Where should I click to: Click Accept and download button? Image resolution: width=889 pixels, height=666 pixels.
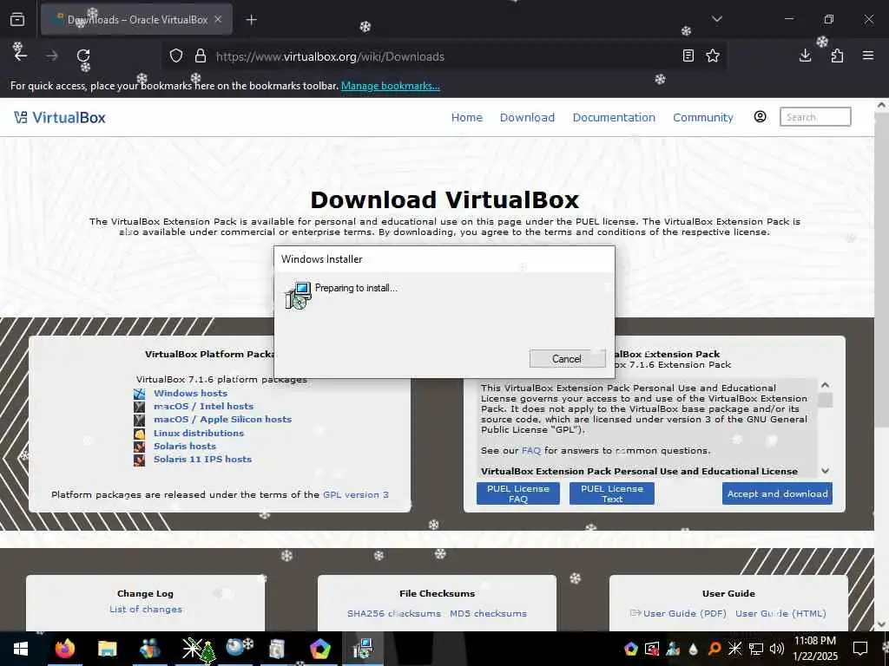pyautogui.click(x=777, y=493)
